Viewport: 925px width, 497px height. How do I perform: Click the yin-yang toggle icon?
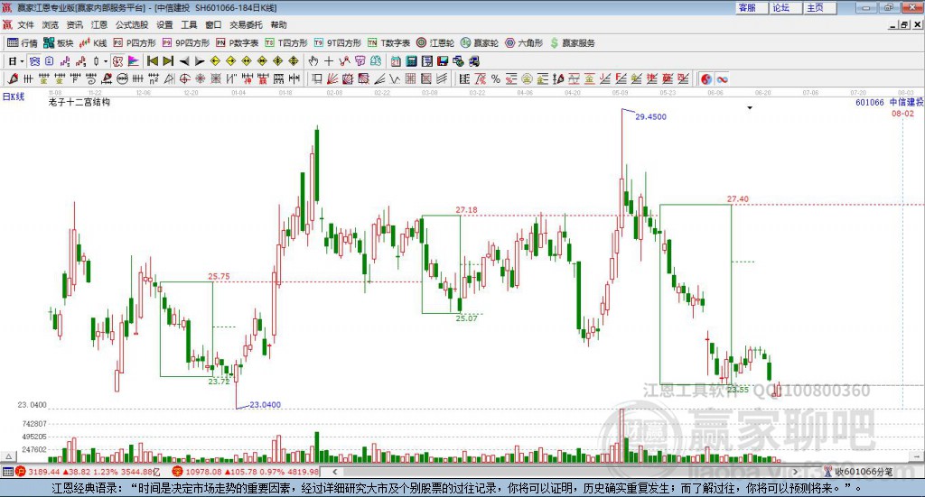click(706, 78)
